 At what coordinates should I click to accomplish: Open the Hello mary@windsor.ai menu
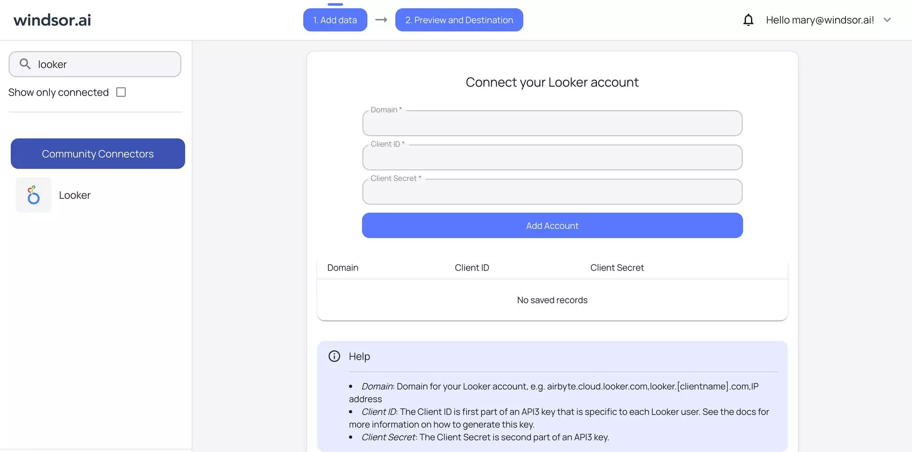click(x=820, y=20)
